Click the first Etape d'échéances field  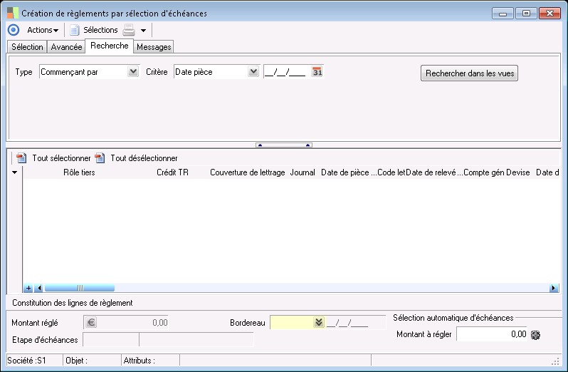click(x=111, y=340)
